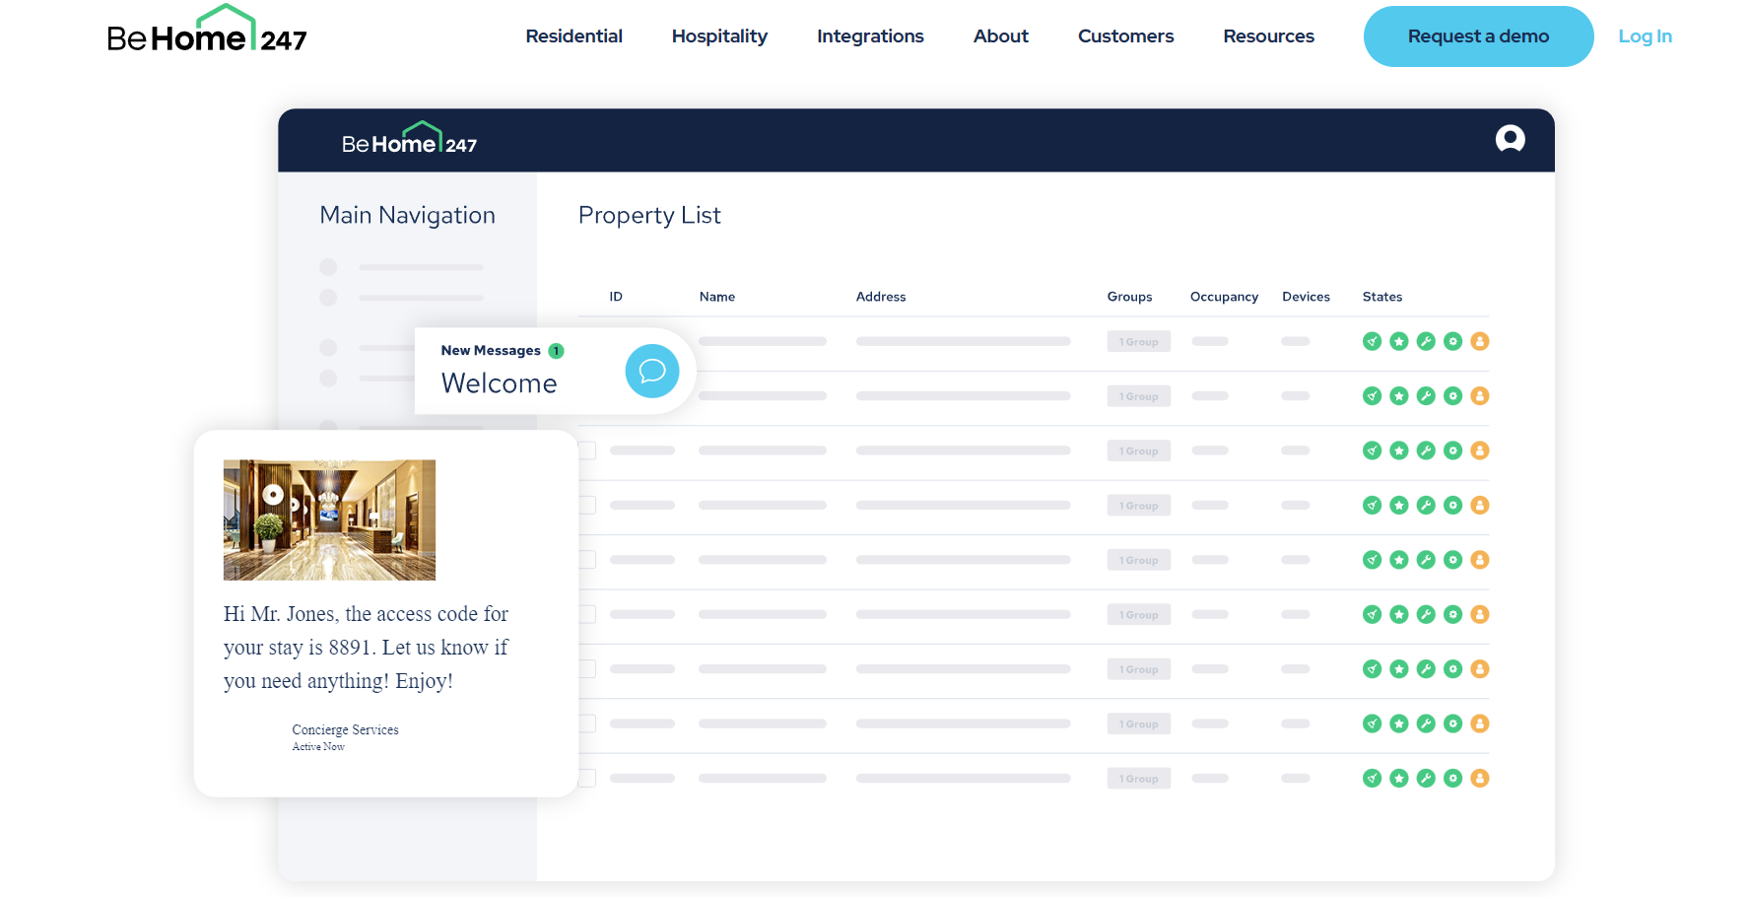Tick the checkbox of the last property row
This screenshot has height=897, width=1751.
click(x=587, y=778)
